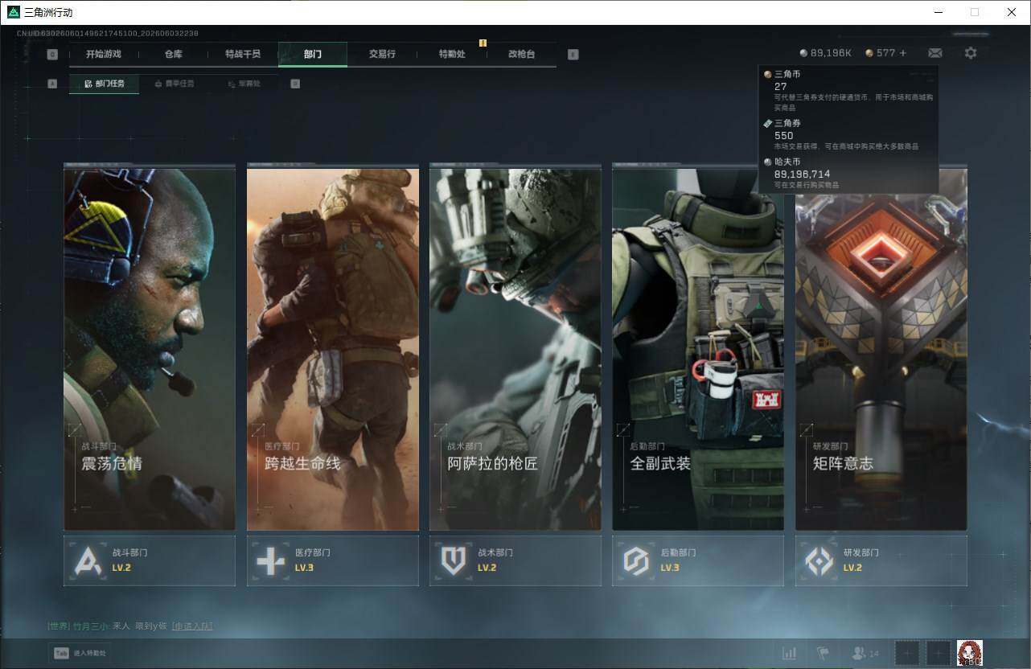
Task: Click the Tab key hint for 进入特勤处
Action: point(61,654)
